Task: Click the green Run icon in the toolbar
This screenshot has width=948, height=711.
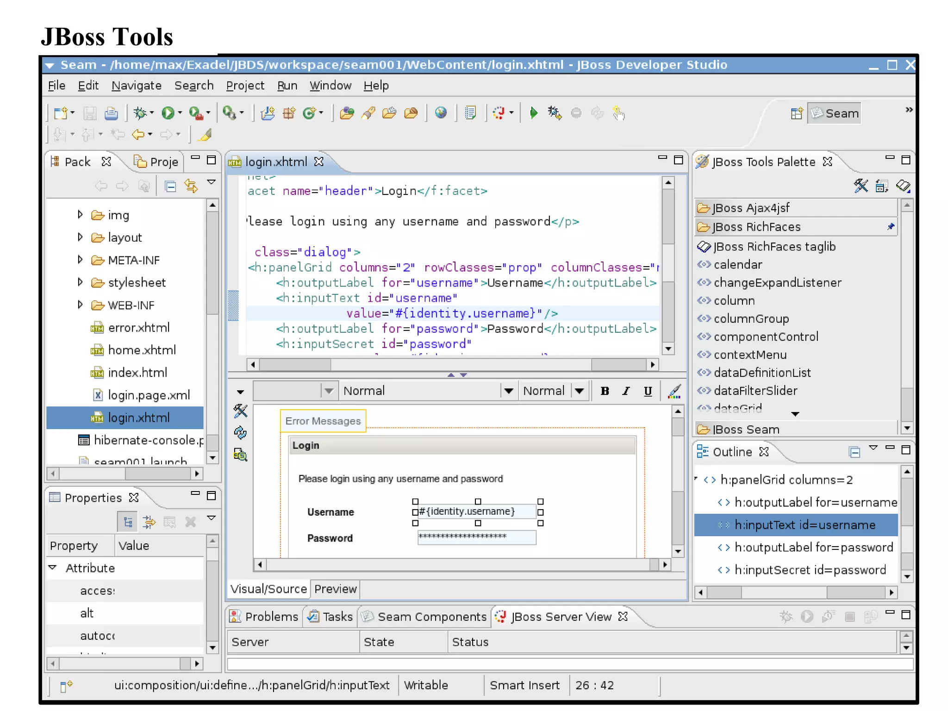Action: tap(168, 113)
